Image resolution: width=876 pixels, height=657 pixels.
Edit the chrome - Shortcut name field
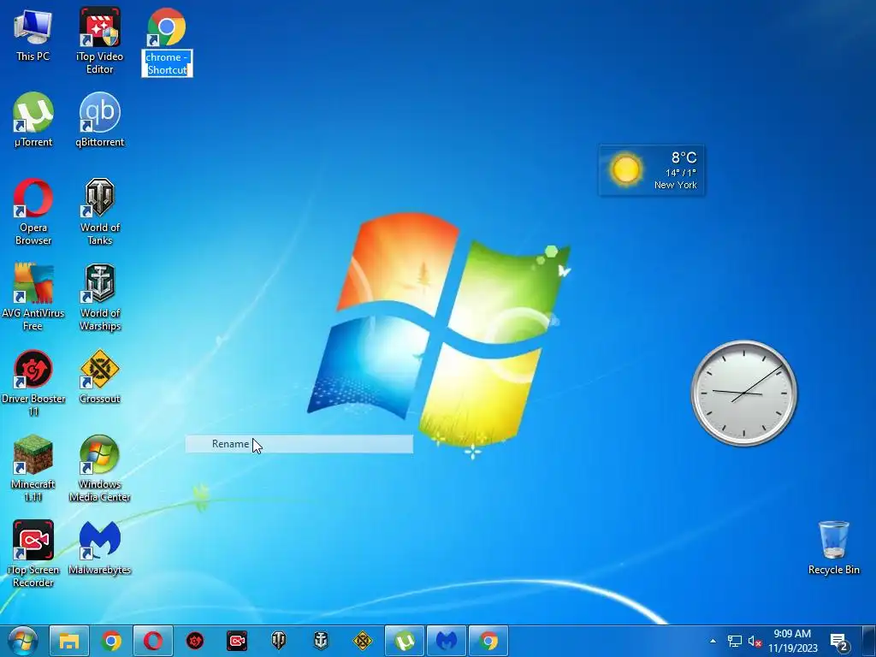(167, 63)
